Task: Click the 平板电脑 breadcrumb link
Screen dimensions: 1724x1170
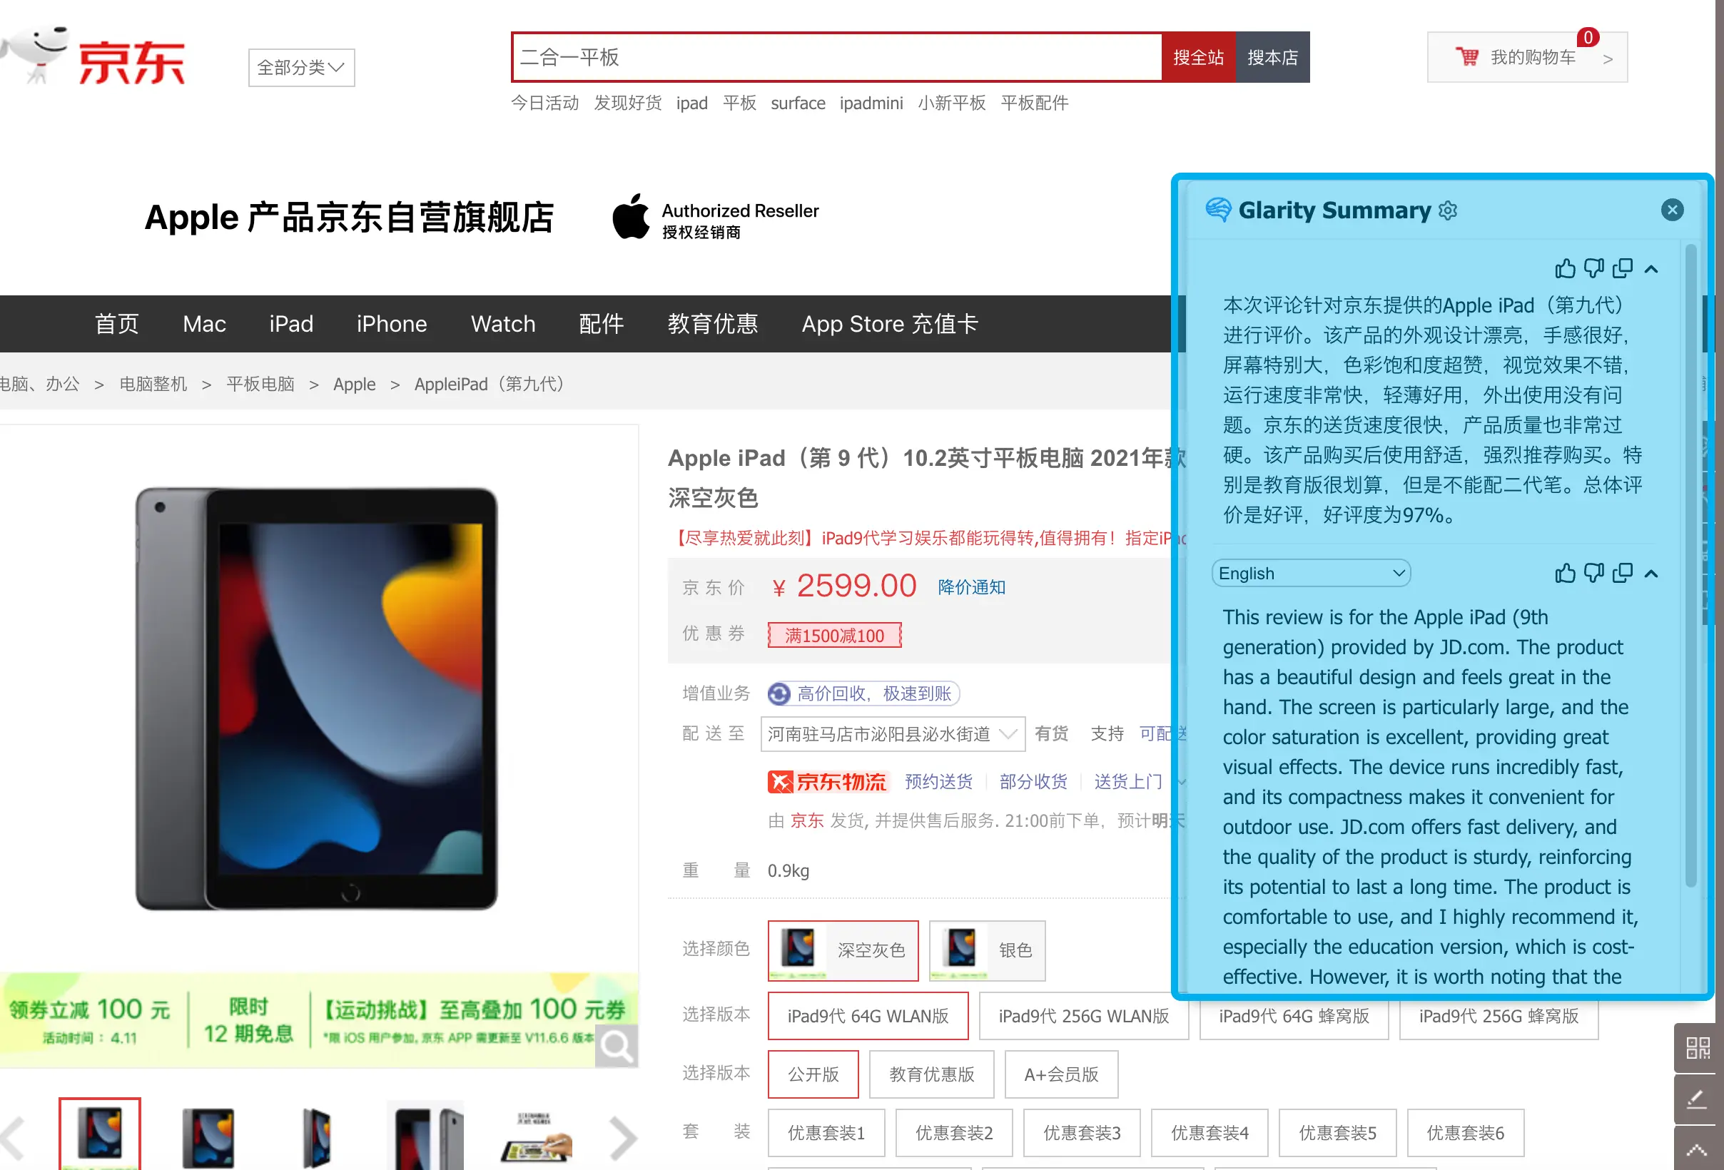Action: 260,384
